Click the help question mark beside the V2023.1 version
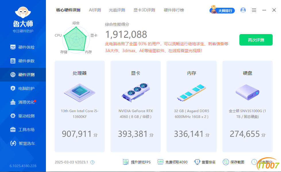Image resolution: width=281 pixels, height=172 pixels. click(x=92, y=162)
